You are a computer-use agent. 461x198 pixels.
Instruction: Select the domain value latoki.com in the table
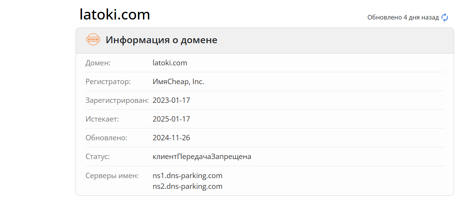[170, 63]
